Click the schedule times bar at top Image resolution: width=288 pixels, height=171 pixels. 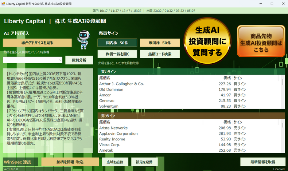click(x=144, y=11)
